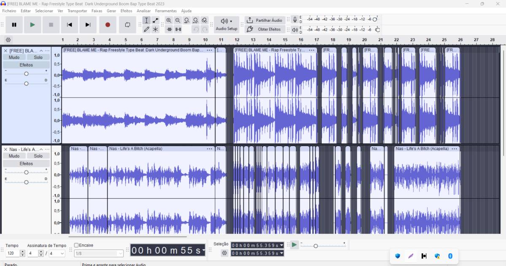
Task: Open the Ajuda menu
Action: point(186,11)
